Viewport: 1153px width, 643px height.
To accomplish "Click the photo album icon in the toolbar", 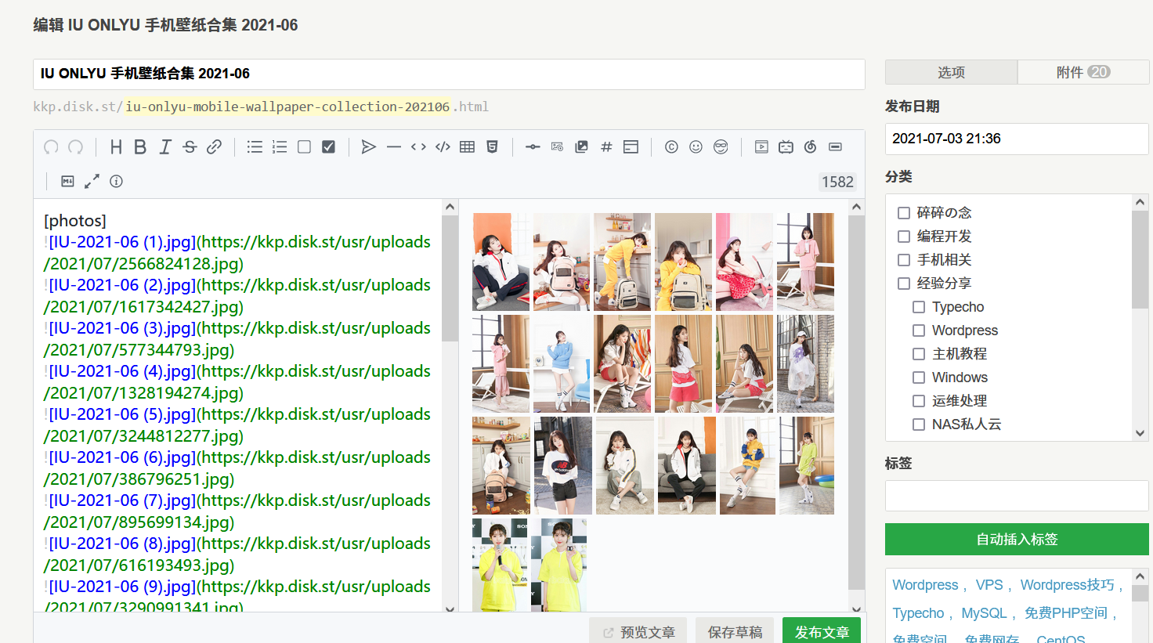I will click(x=581, y=146).
